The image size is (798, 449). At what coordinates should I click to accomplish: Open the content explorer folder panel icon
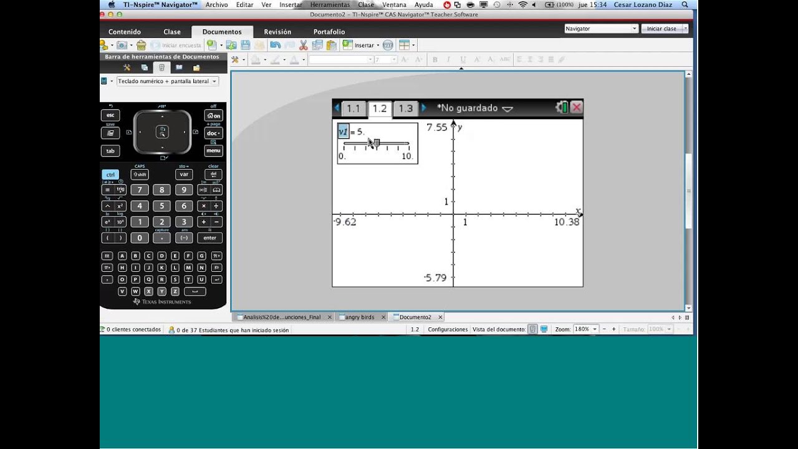pos(196,67)
